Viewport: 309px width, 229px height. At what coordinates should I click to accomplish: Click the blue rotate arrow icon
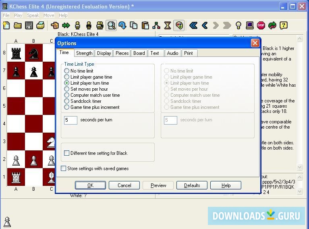coord(122,25)
